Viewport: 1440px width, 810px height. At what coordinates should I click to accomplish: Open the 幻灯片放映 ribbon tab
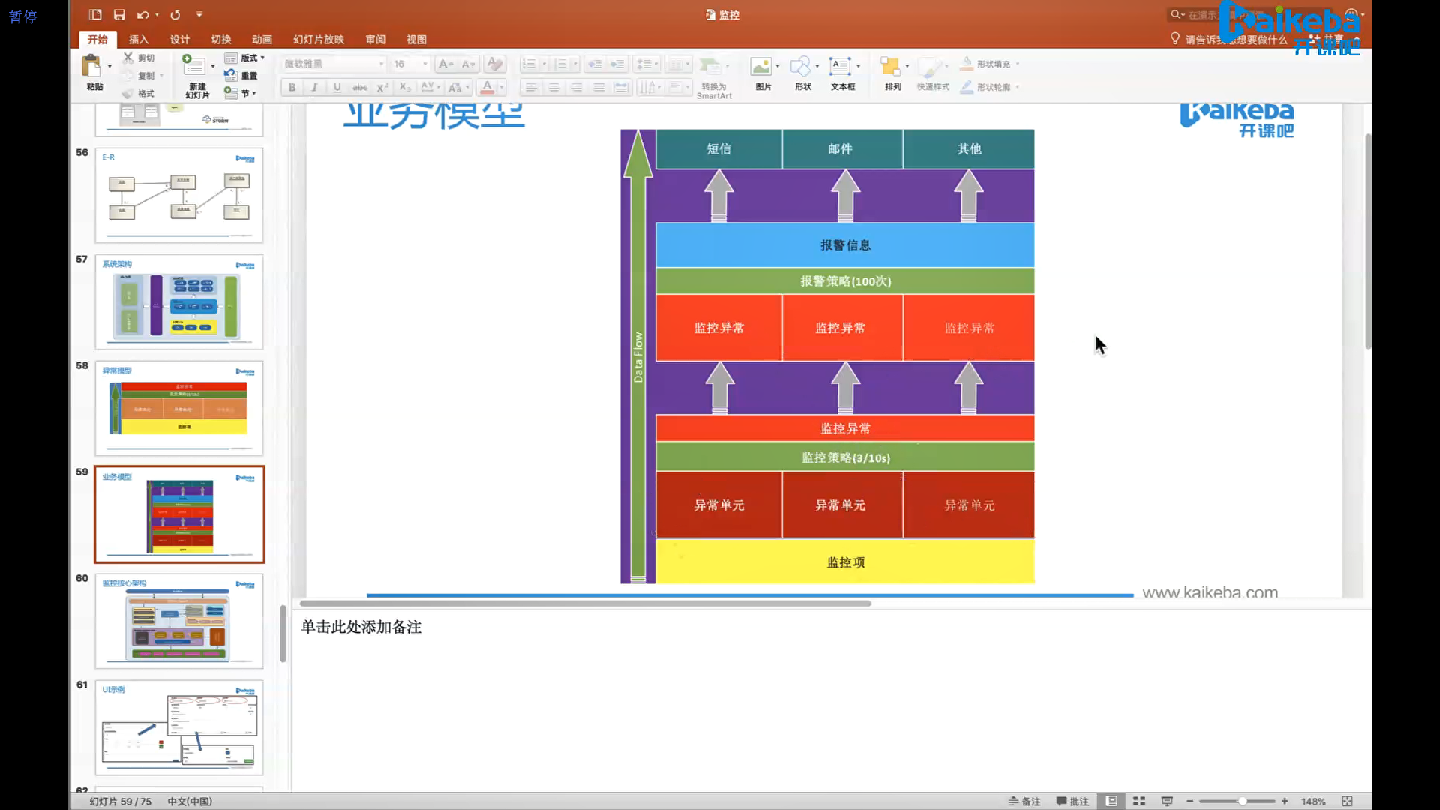pos(319,39)
